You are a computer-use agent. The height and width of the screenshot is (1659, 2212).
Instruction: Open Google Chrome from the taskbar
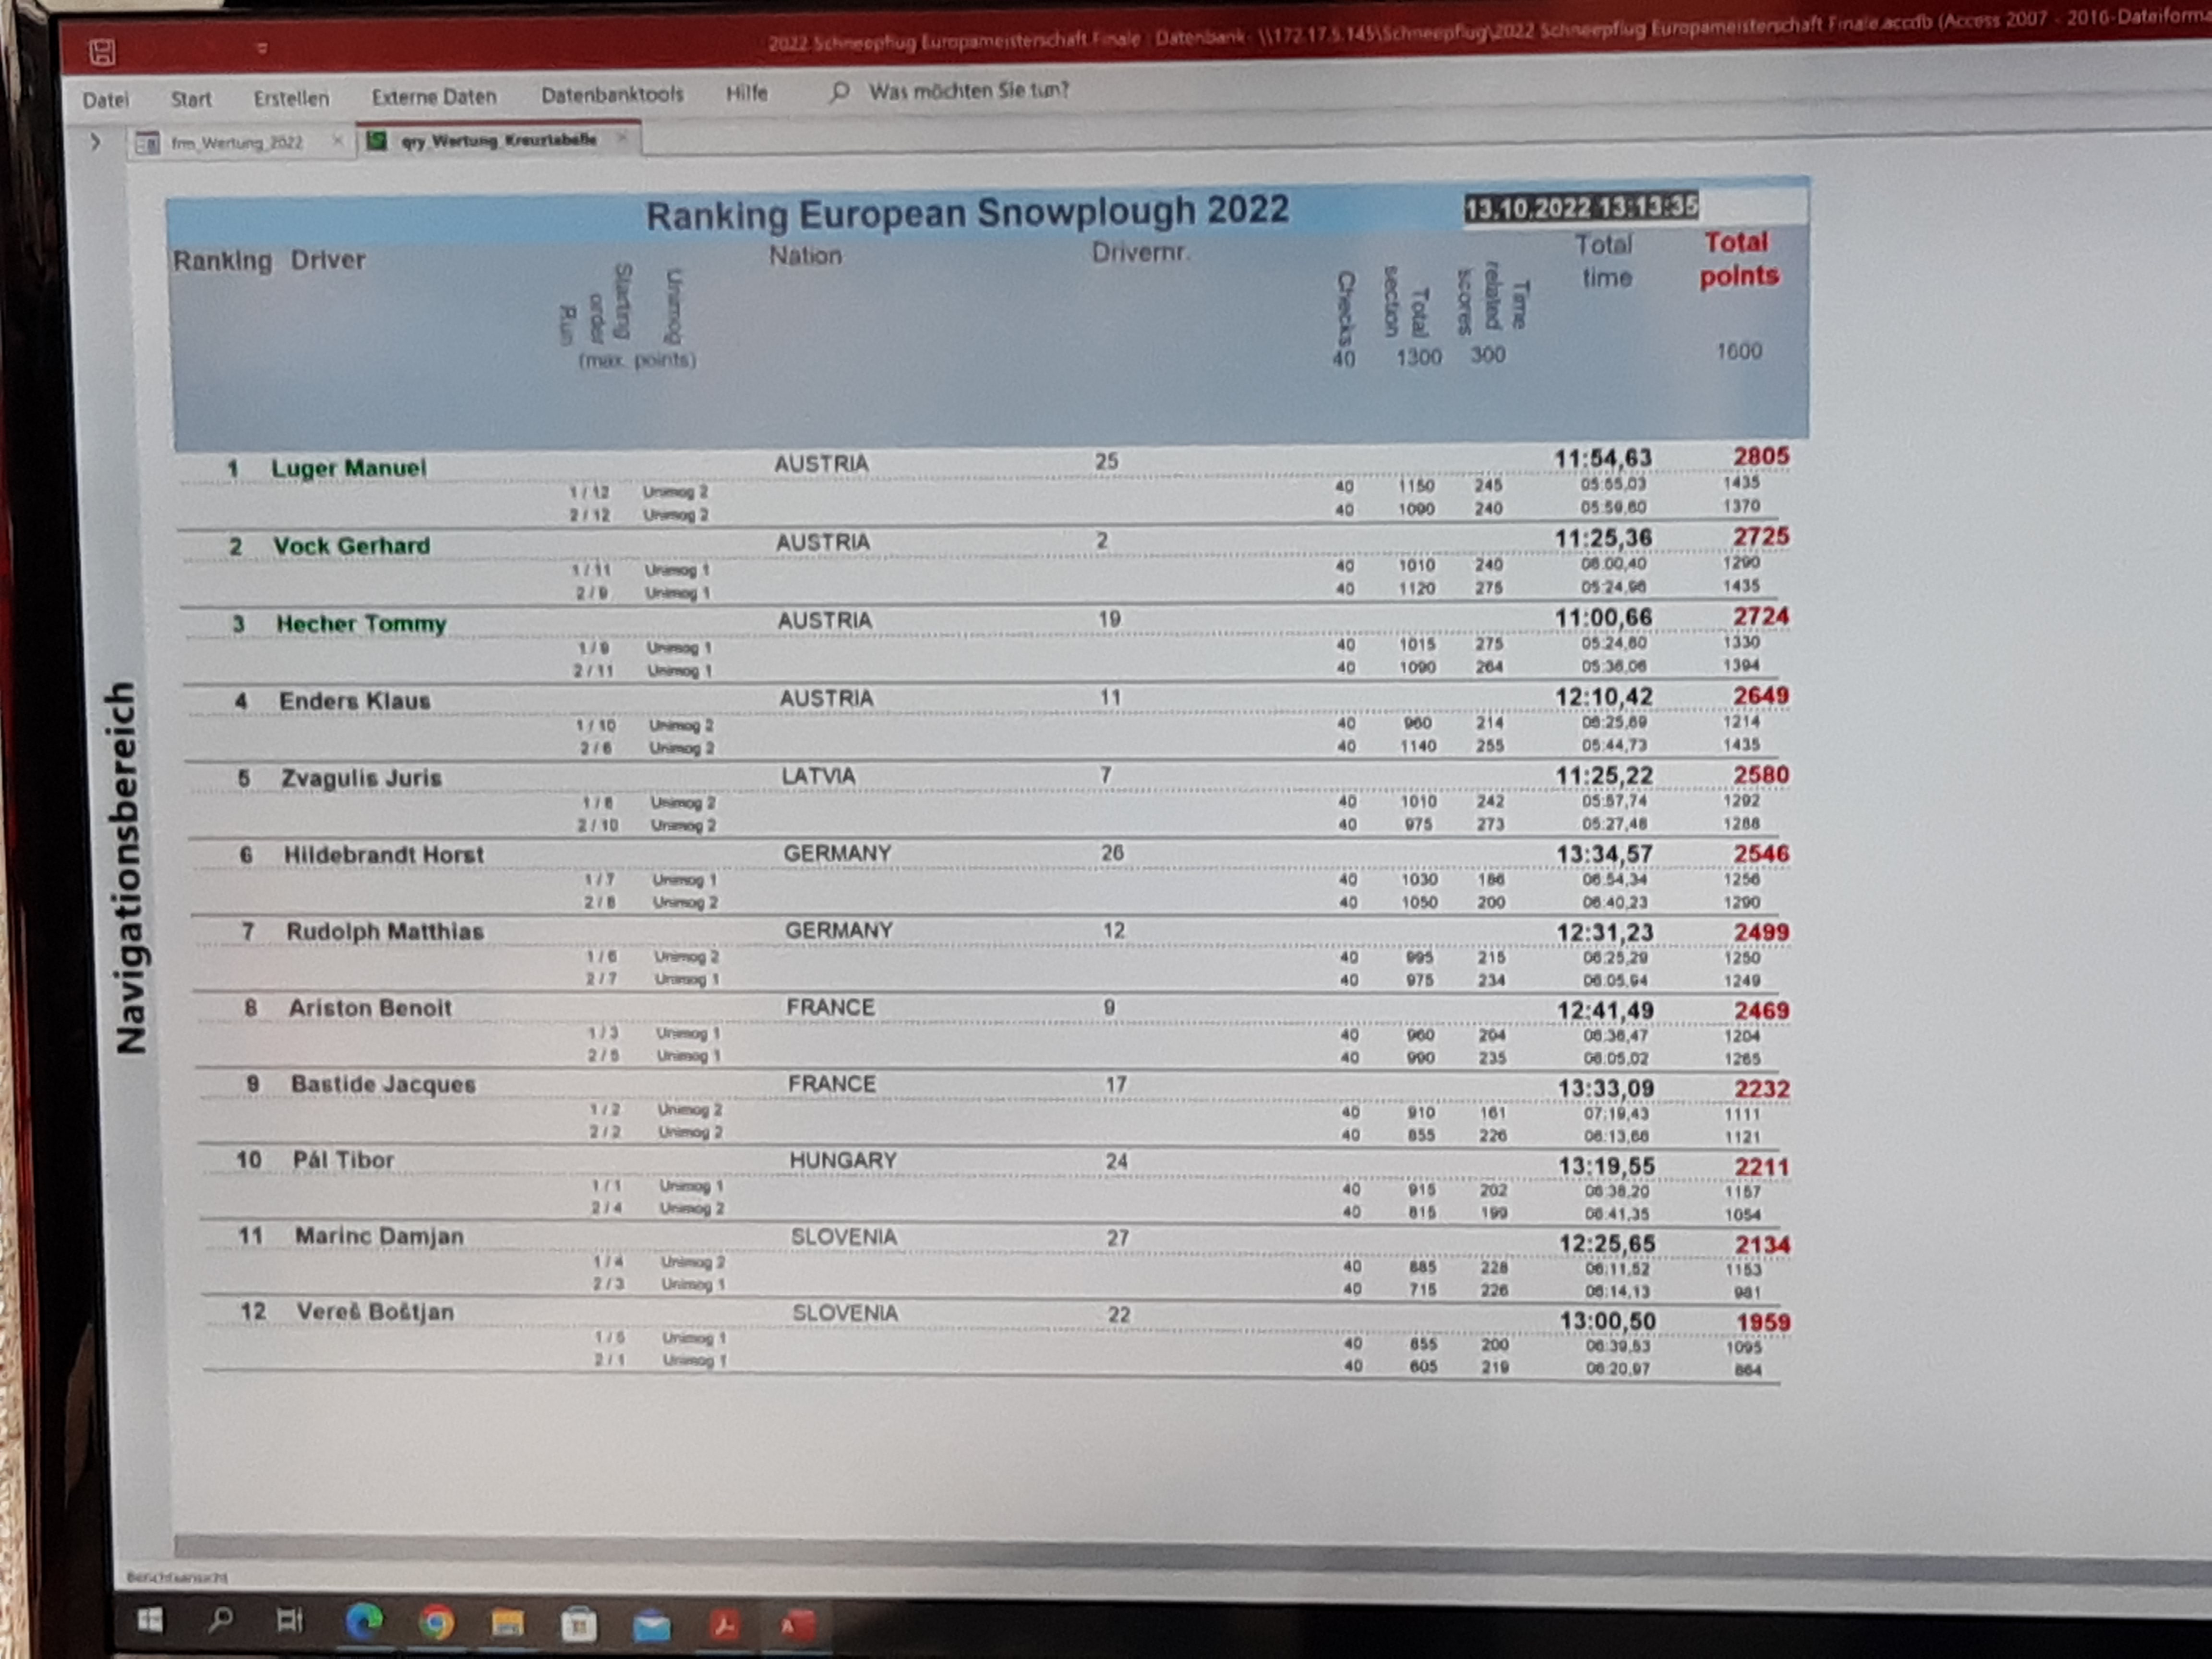436,1623
